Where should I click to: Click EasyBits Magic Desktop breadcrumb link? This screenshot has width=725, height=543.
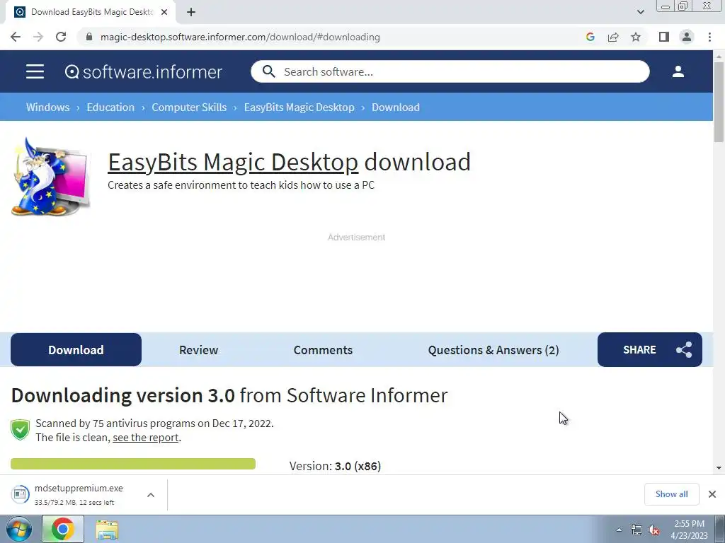click(299, 107)
